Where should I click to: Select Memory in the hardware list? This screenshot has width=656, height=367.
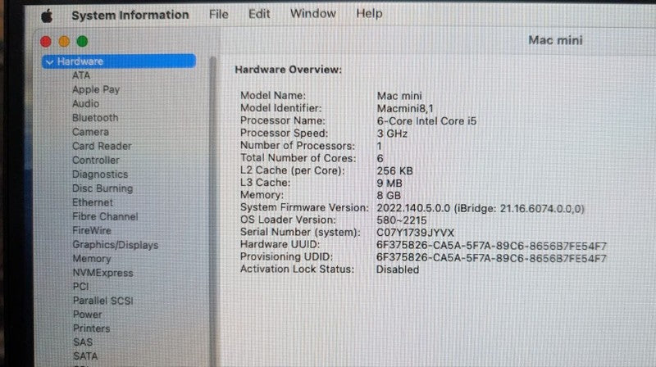91,258
